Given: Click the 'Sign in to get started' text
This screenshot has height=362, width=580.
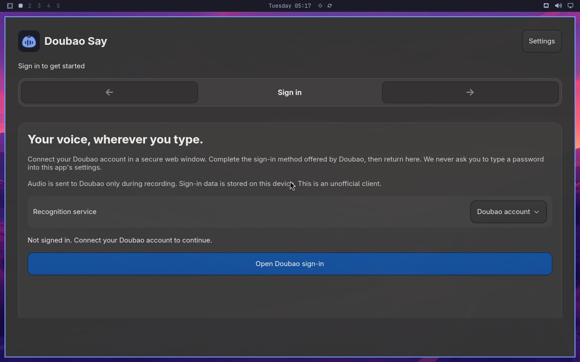Looking at the screenshot, I should (x=51, y=66).
